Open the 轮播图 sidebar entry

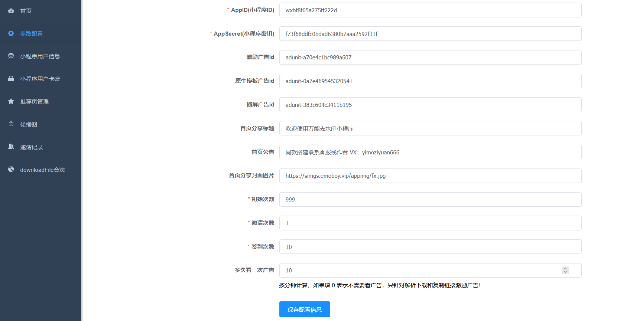[x=40, y=124]
